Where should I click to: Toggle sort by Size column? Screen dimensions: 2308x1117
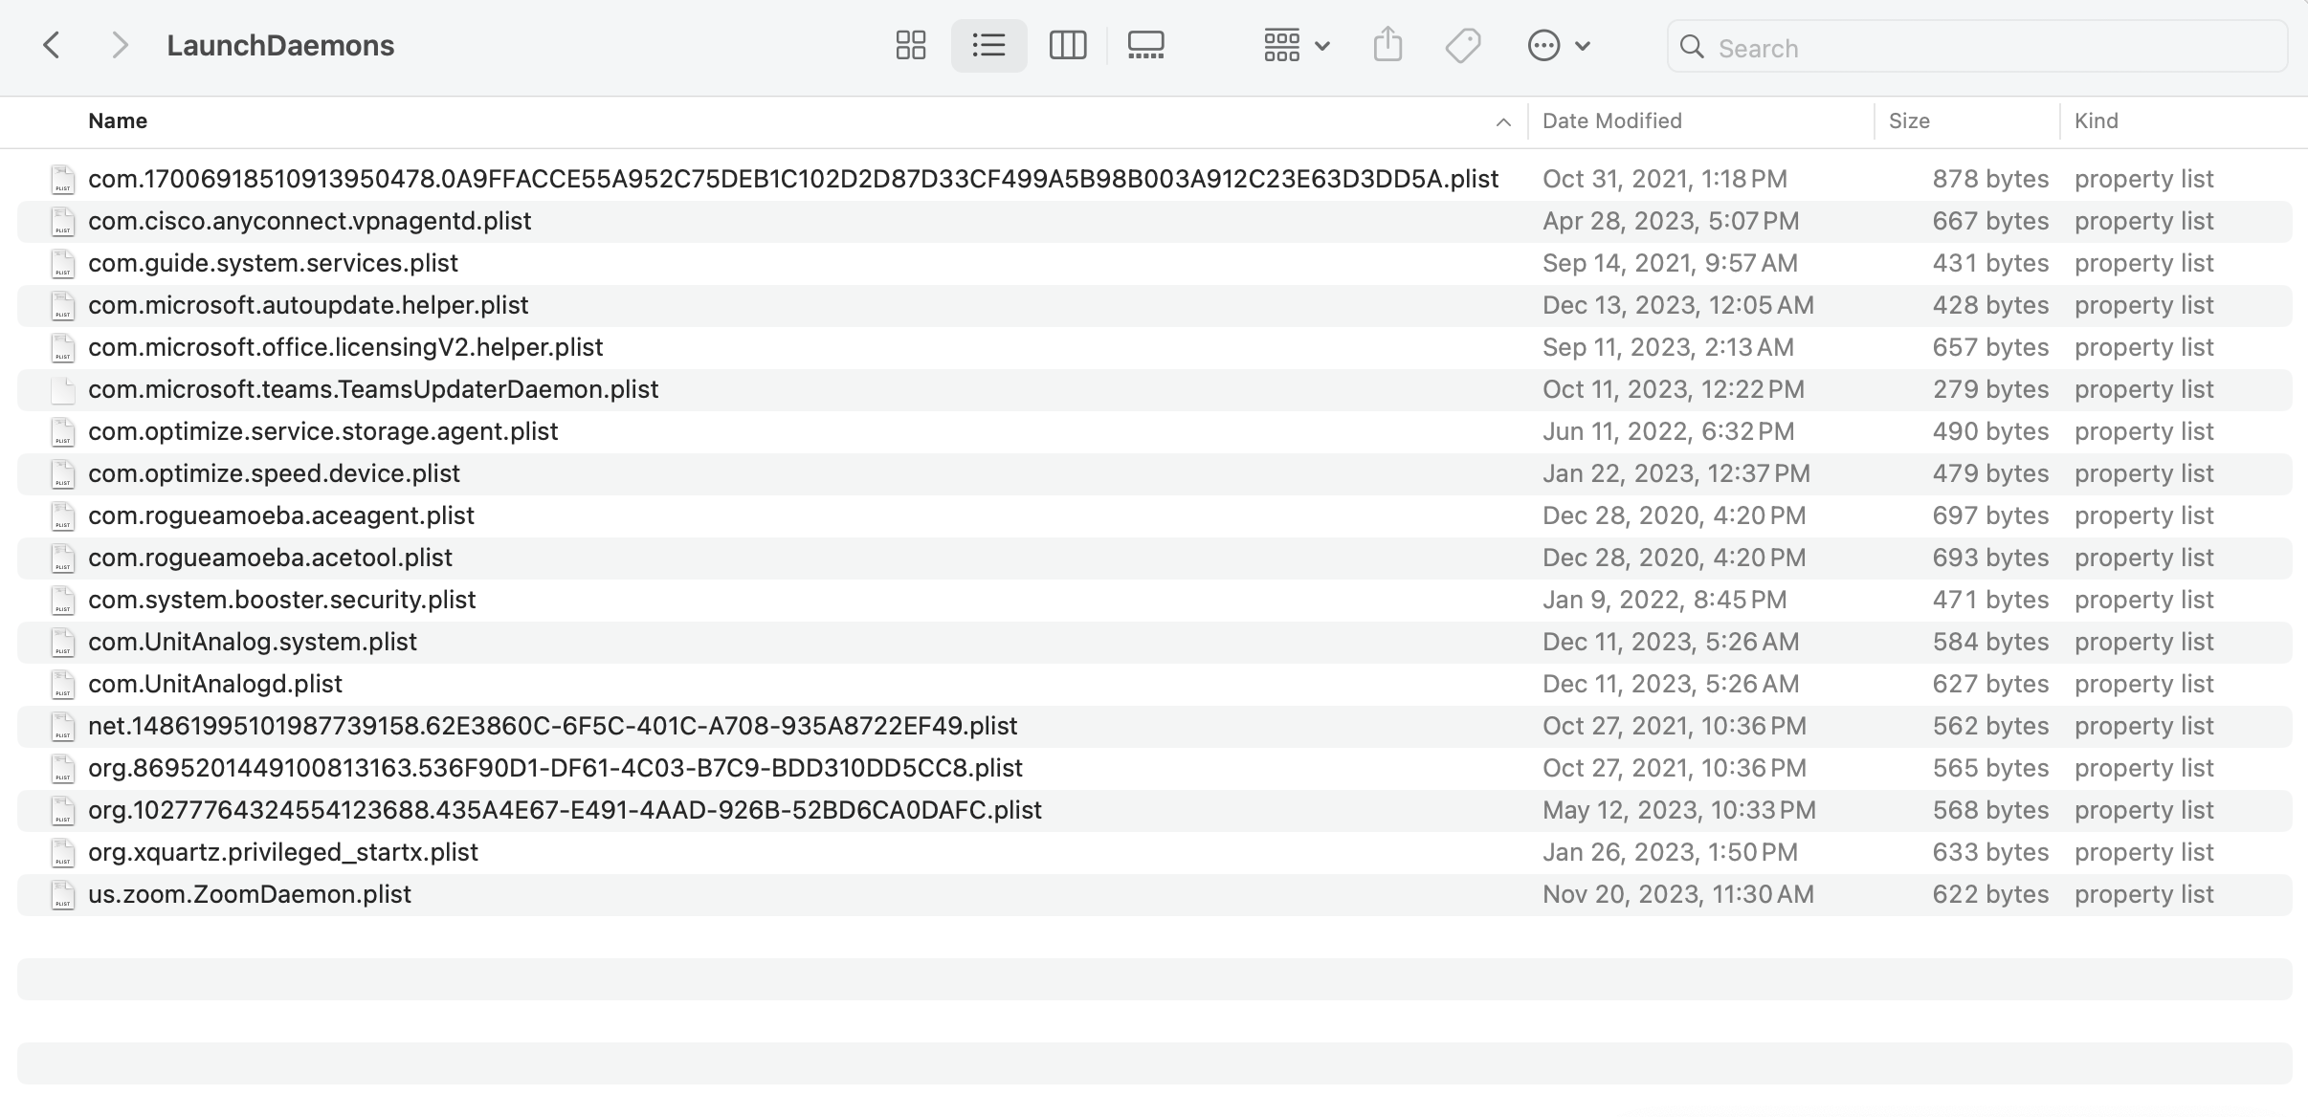coord(1909,120)
